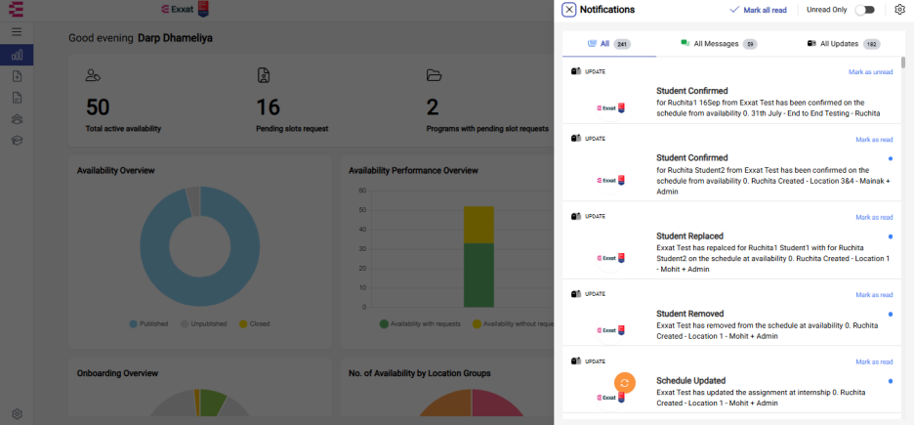914x425 pixels.
Task: Click the 50 total active availability value
Action: 98,107
